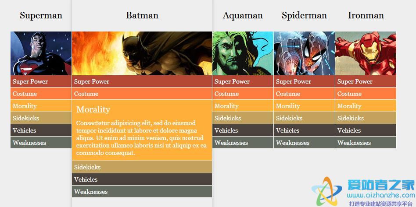Open the Spiderman comic image

click(x=304, y=53)
